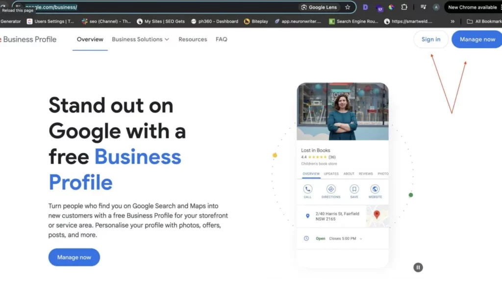Click Manage now in the header
The height and width of the screenshot is (301, 502).
click(x=477, y=39)
